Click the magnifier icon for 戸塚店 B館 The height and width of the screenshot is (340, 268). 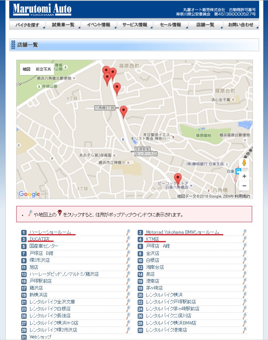tap(128, 253)
